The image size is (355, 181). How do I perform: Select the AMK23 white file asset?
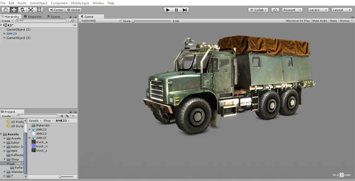[x=39, y=134]
